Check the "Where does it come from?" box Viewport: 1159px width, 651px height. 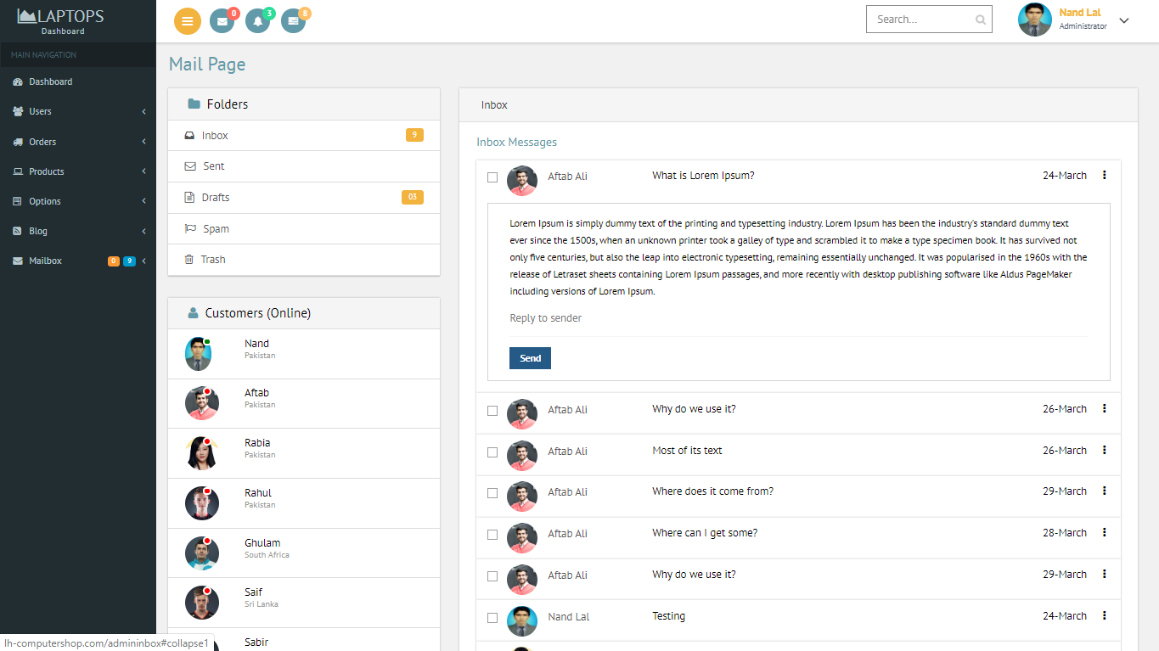tap(492, 493)
